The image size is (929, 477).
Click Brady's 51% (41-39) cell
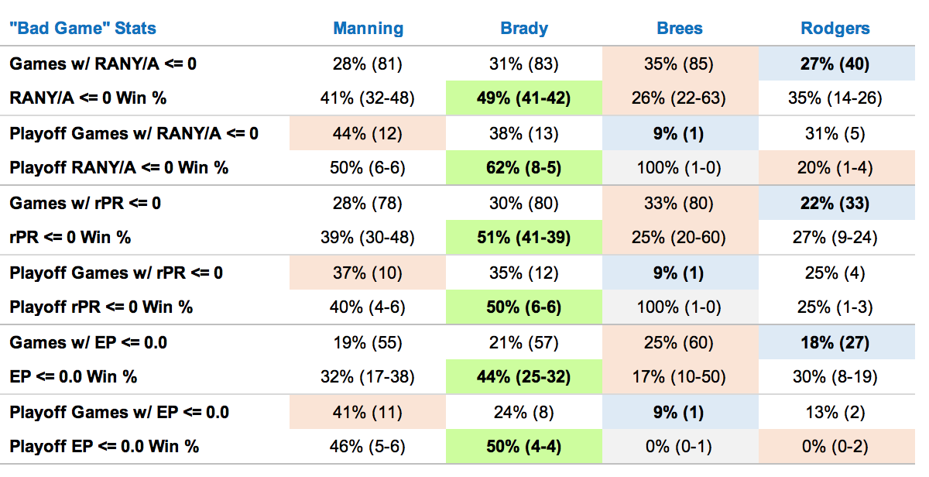tap(524, 237)
